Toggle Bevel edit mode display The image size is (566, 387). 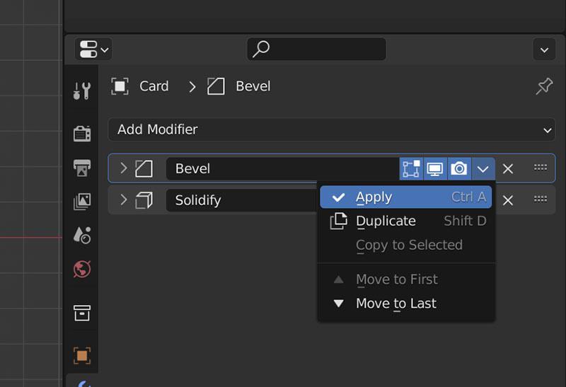click(x=411, y=168)
